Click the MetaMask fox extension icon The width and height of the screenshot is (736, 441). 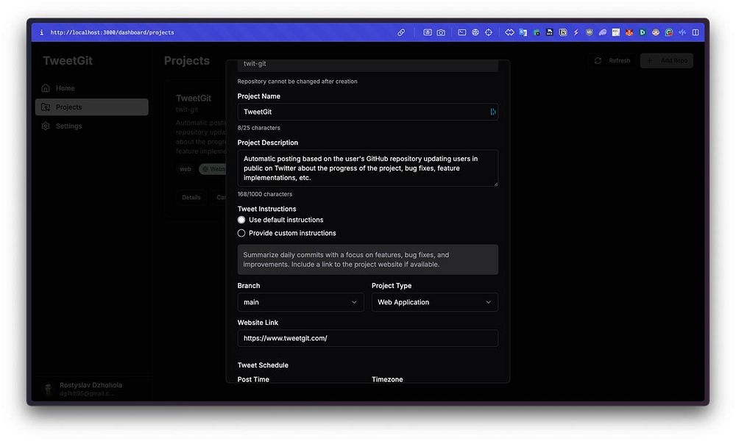(629, 32)
